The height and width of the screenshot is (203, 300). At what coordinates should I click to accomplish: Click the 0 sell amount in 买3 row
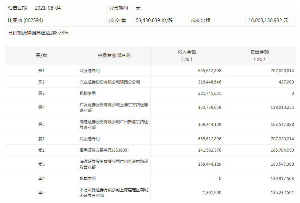click(293, 93)
